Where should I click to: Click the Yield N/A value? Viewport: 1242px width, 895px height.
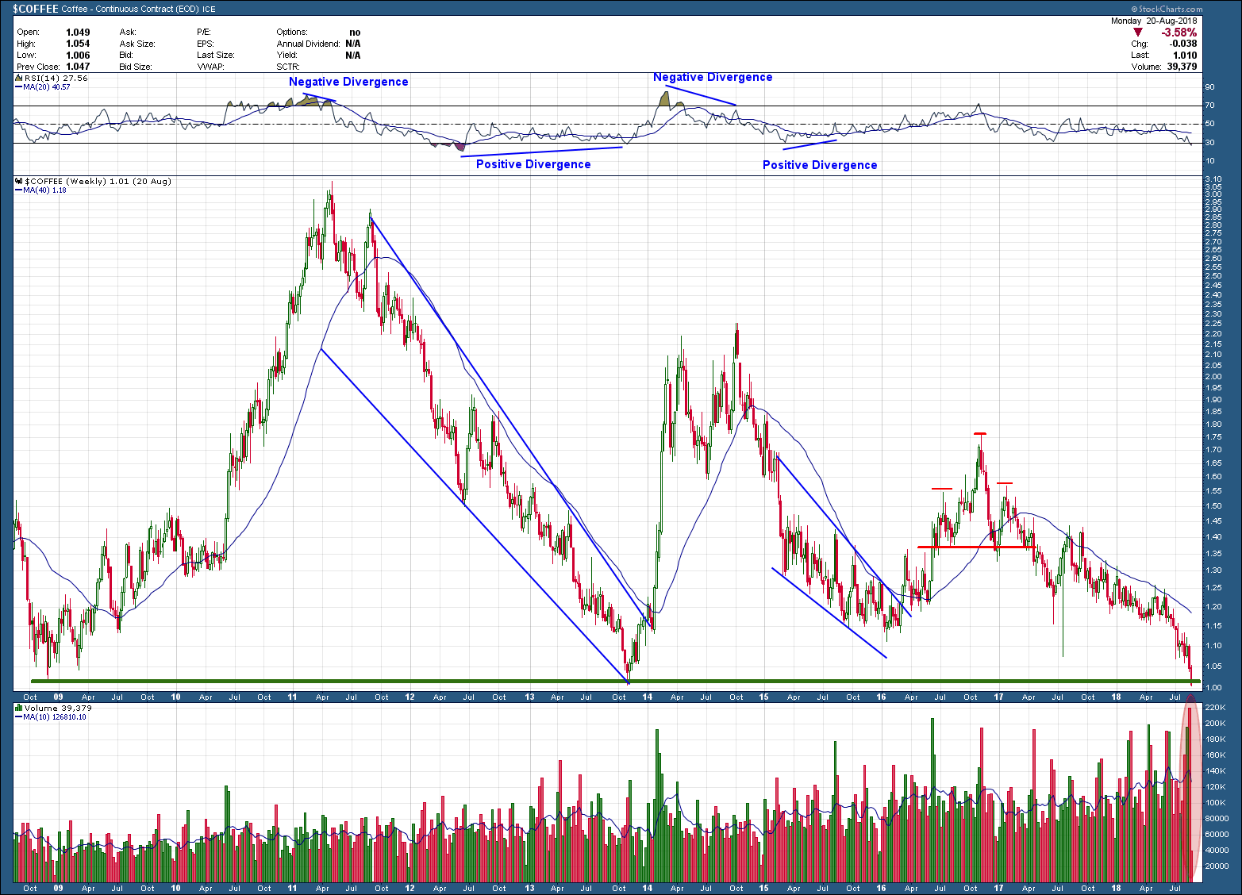(x=353, y=56)
